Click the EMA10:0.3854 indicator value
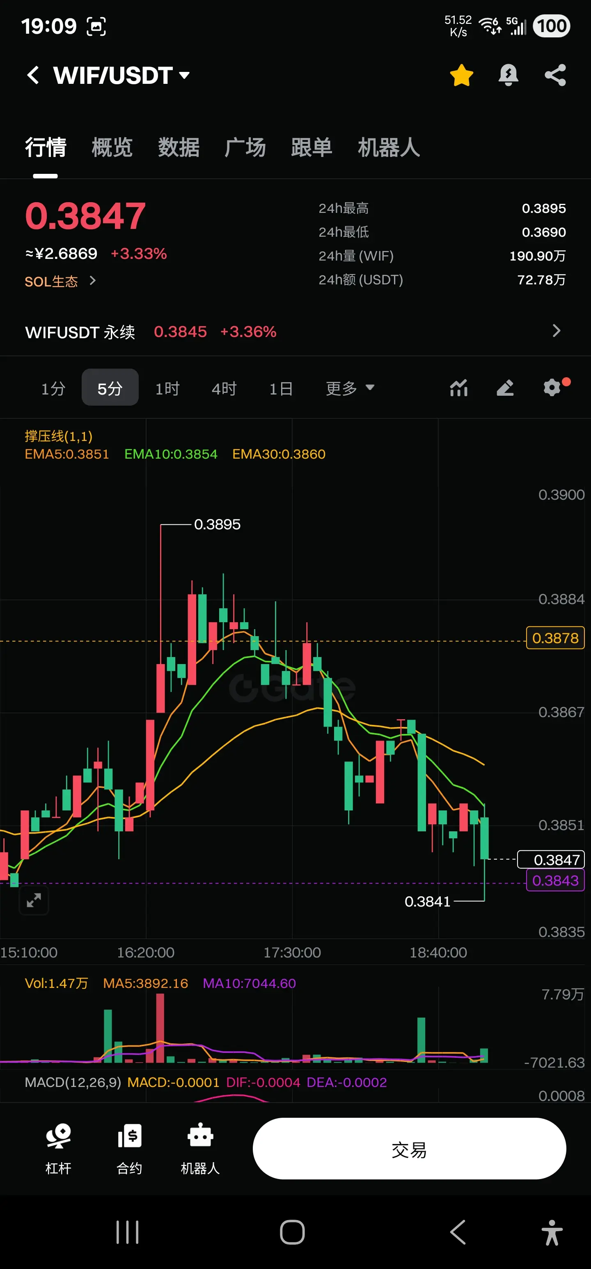The image size is (591, 1269). pos(171,454)
